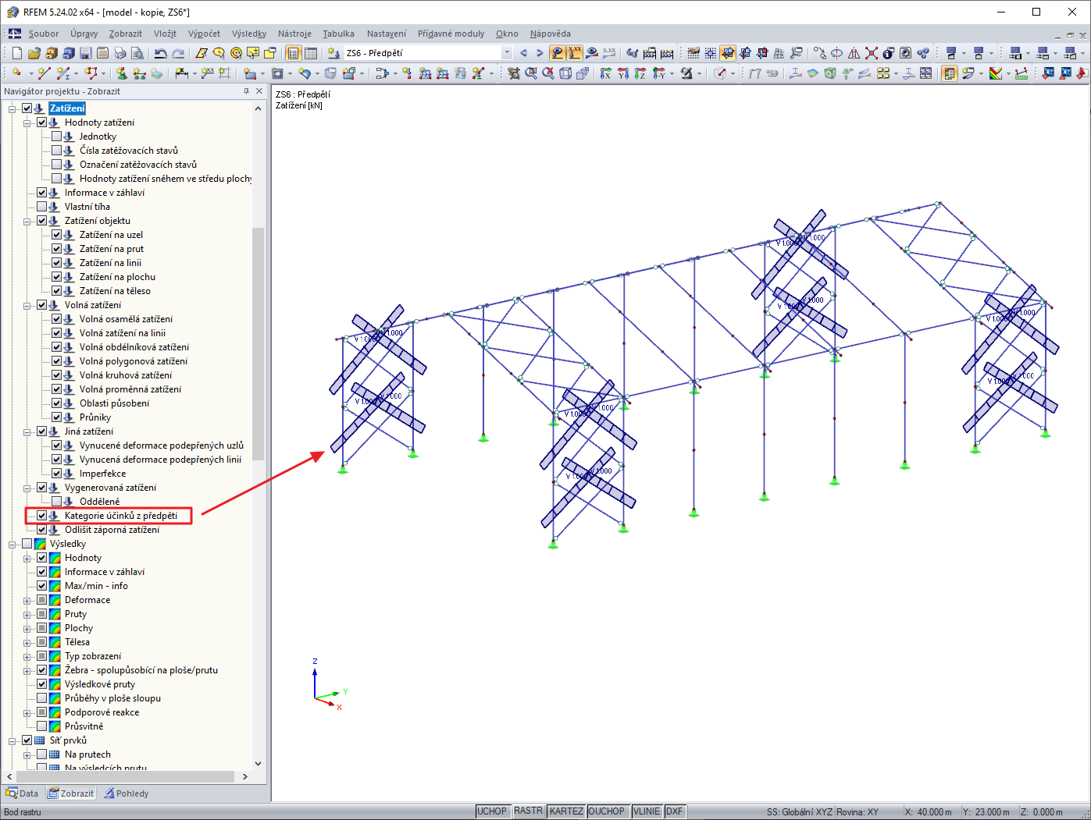Toggle Odlišit záporná zatížení checkbox
Screen dimensions: 1091x820
pos(41,530)
